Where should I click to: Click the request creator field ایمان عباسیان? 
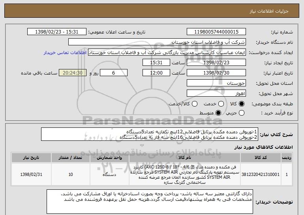coord(167,52)
